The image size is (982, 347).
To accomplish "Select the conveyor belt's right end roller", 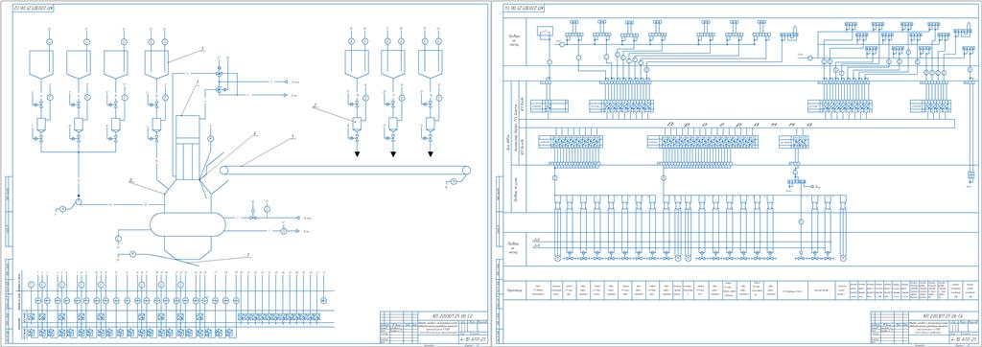I will (465, 170).
